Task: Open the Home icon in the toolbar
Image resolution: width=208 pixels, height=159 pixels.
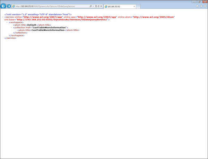Action: point(197,6)
